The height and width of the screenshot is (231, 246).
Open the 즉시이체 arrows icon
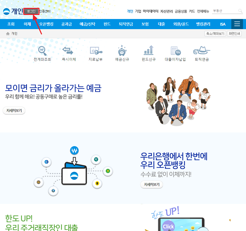[x=68, y=51]
